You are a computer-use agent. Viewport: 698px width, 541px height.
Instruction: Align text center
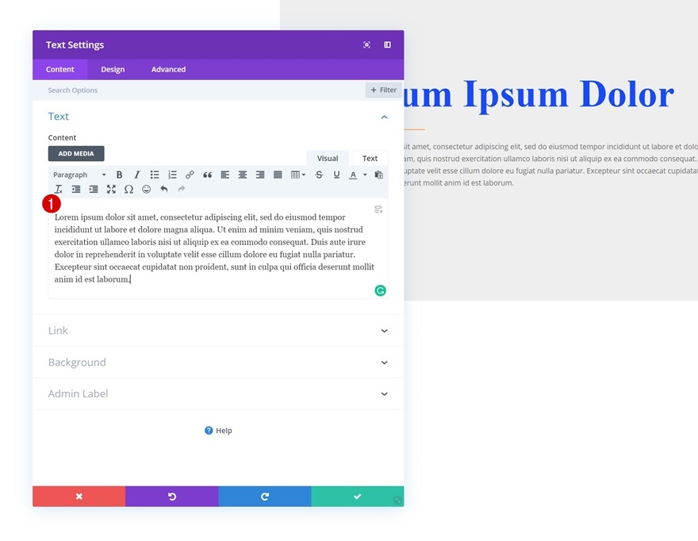(243, 175)
